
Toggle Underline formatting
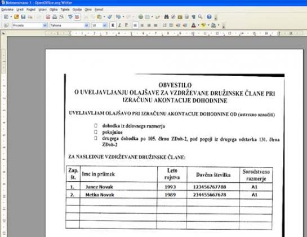coord(126,25)
